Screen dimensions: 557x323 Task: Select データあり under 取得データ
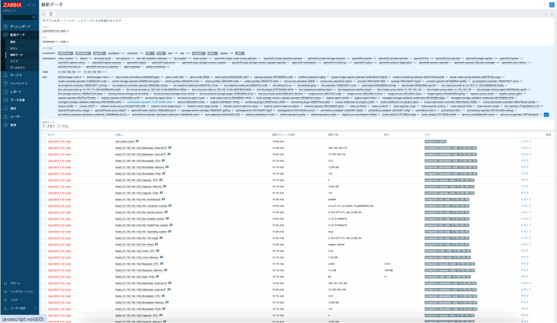48,126
